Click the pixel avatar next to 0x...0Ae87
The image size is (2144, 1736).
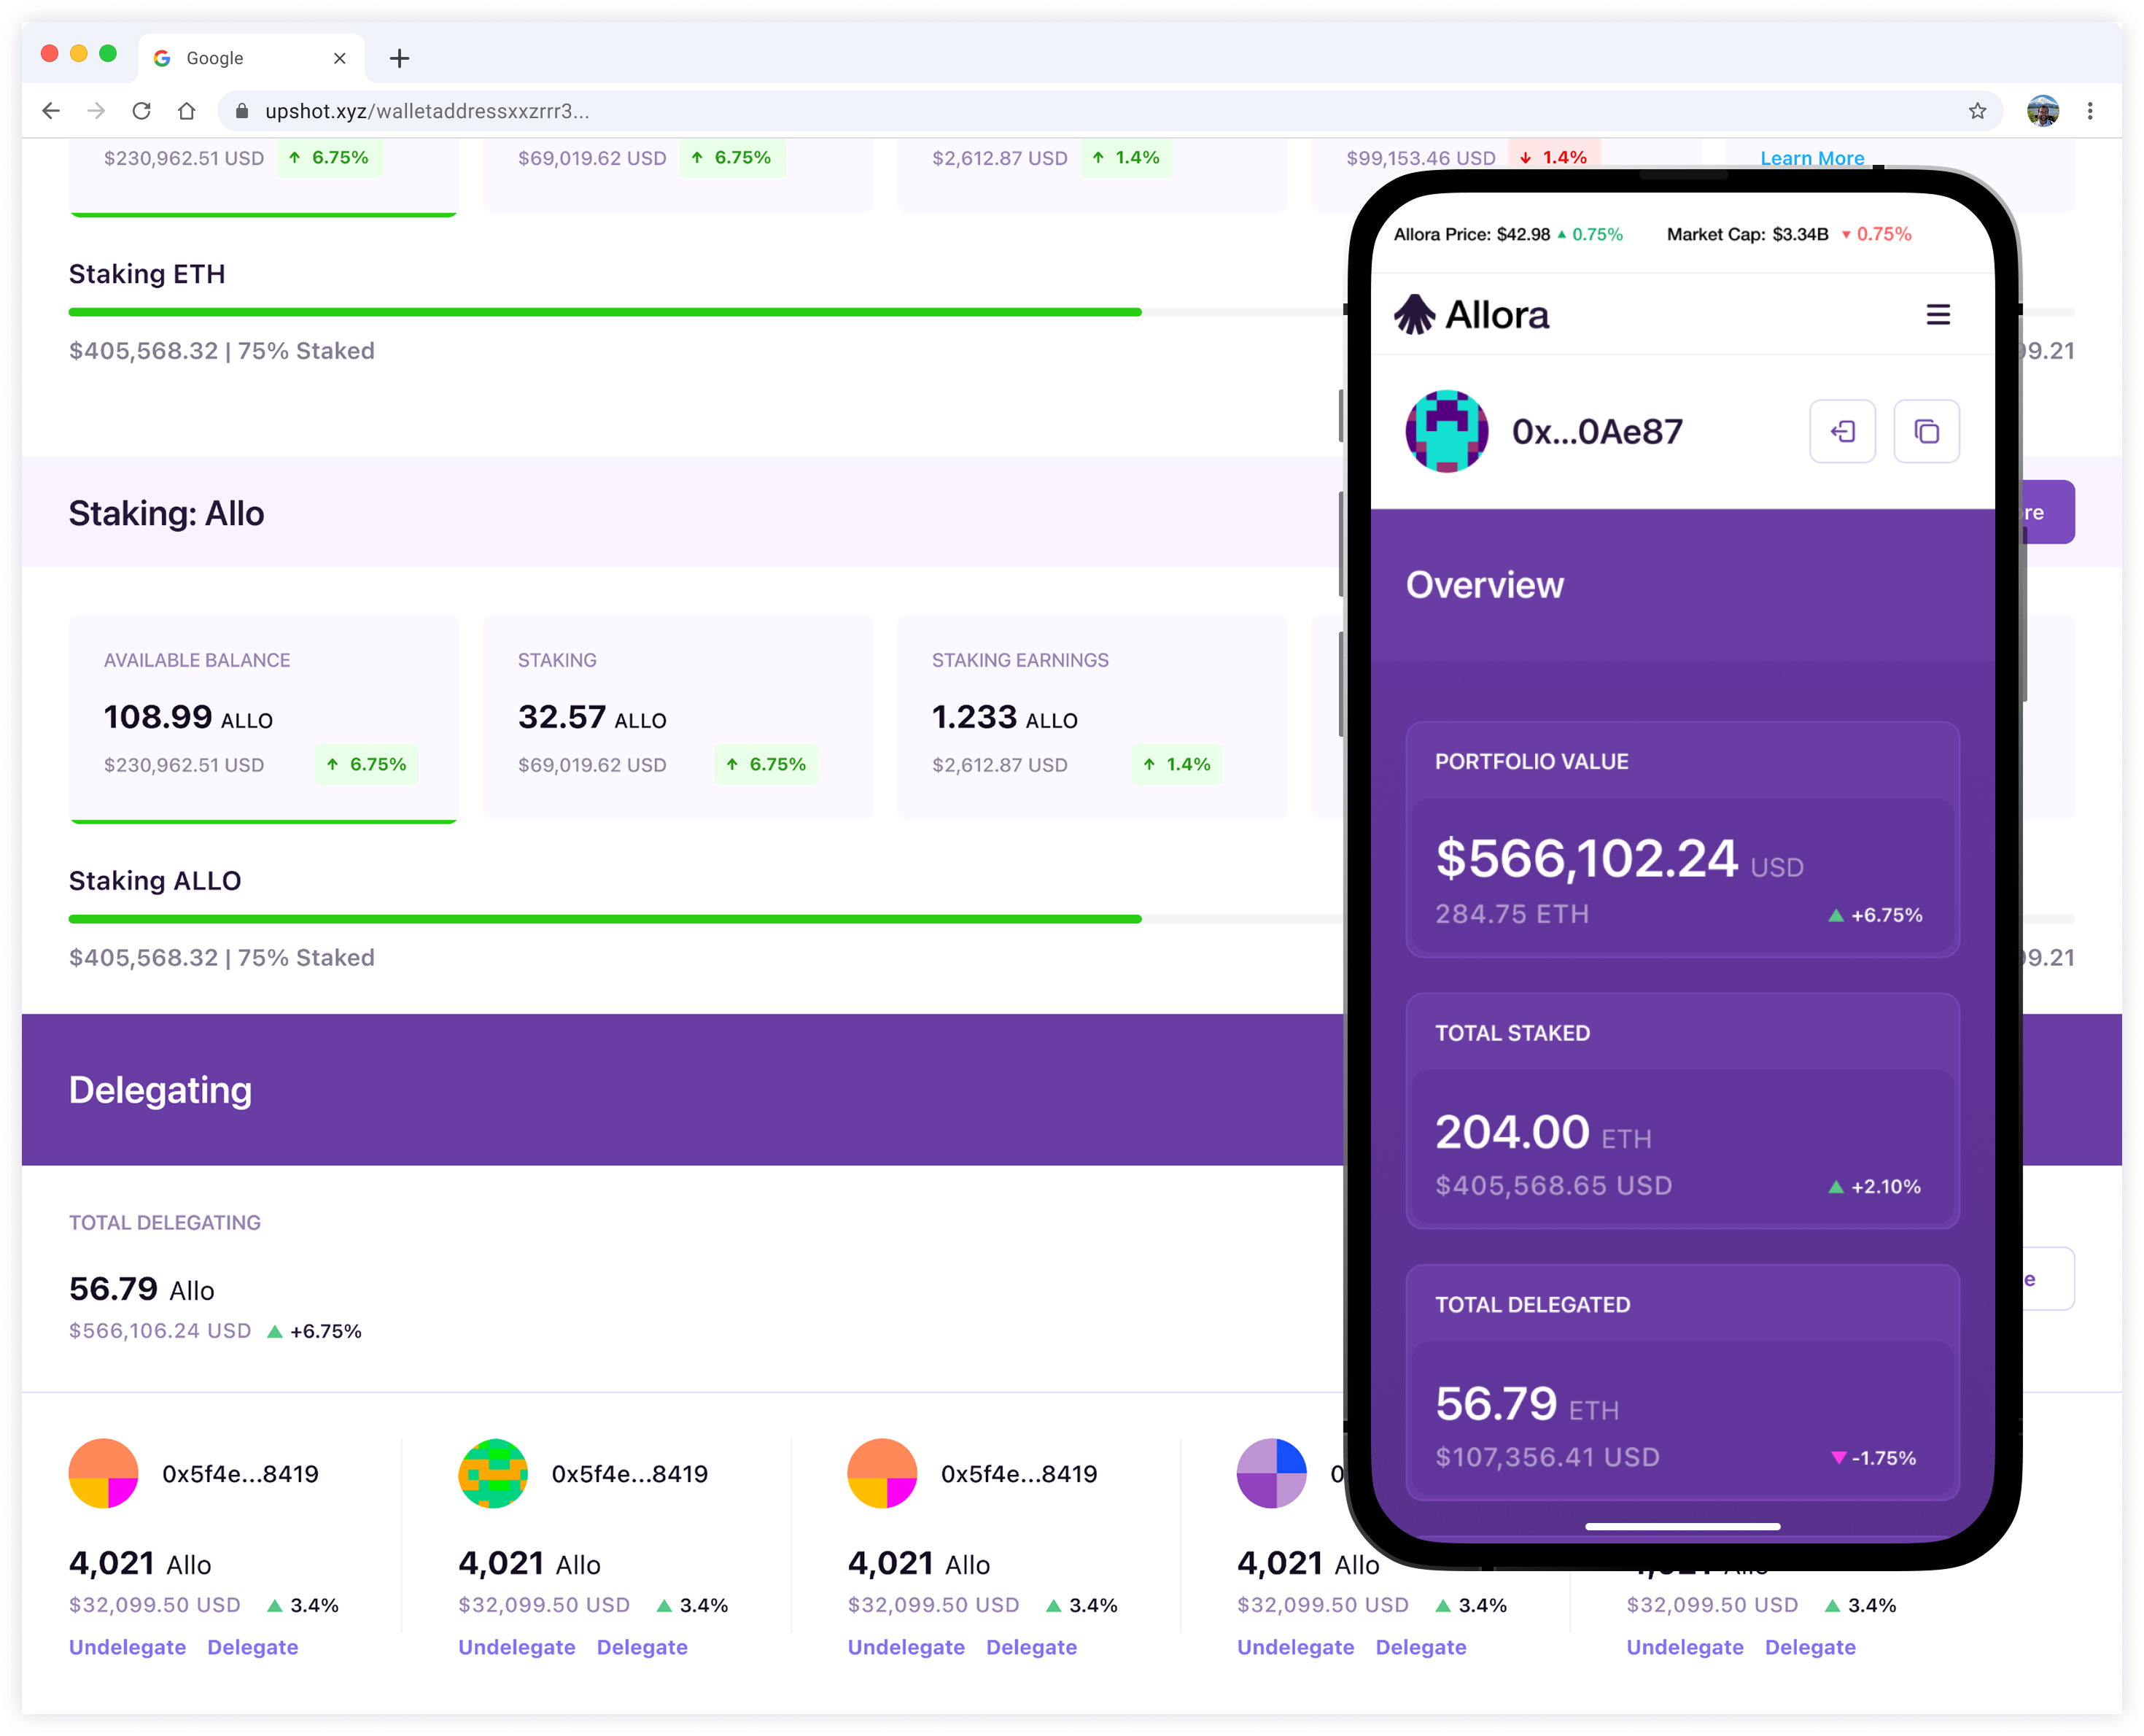point(1446,431)
